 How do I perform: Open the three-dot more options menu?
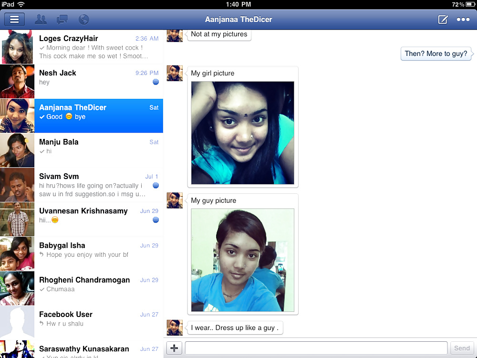[x=463, y=20]
